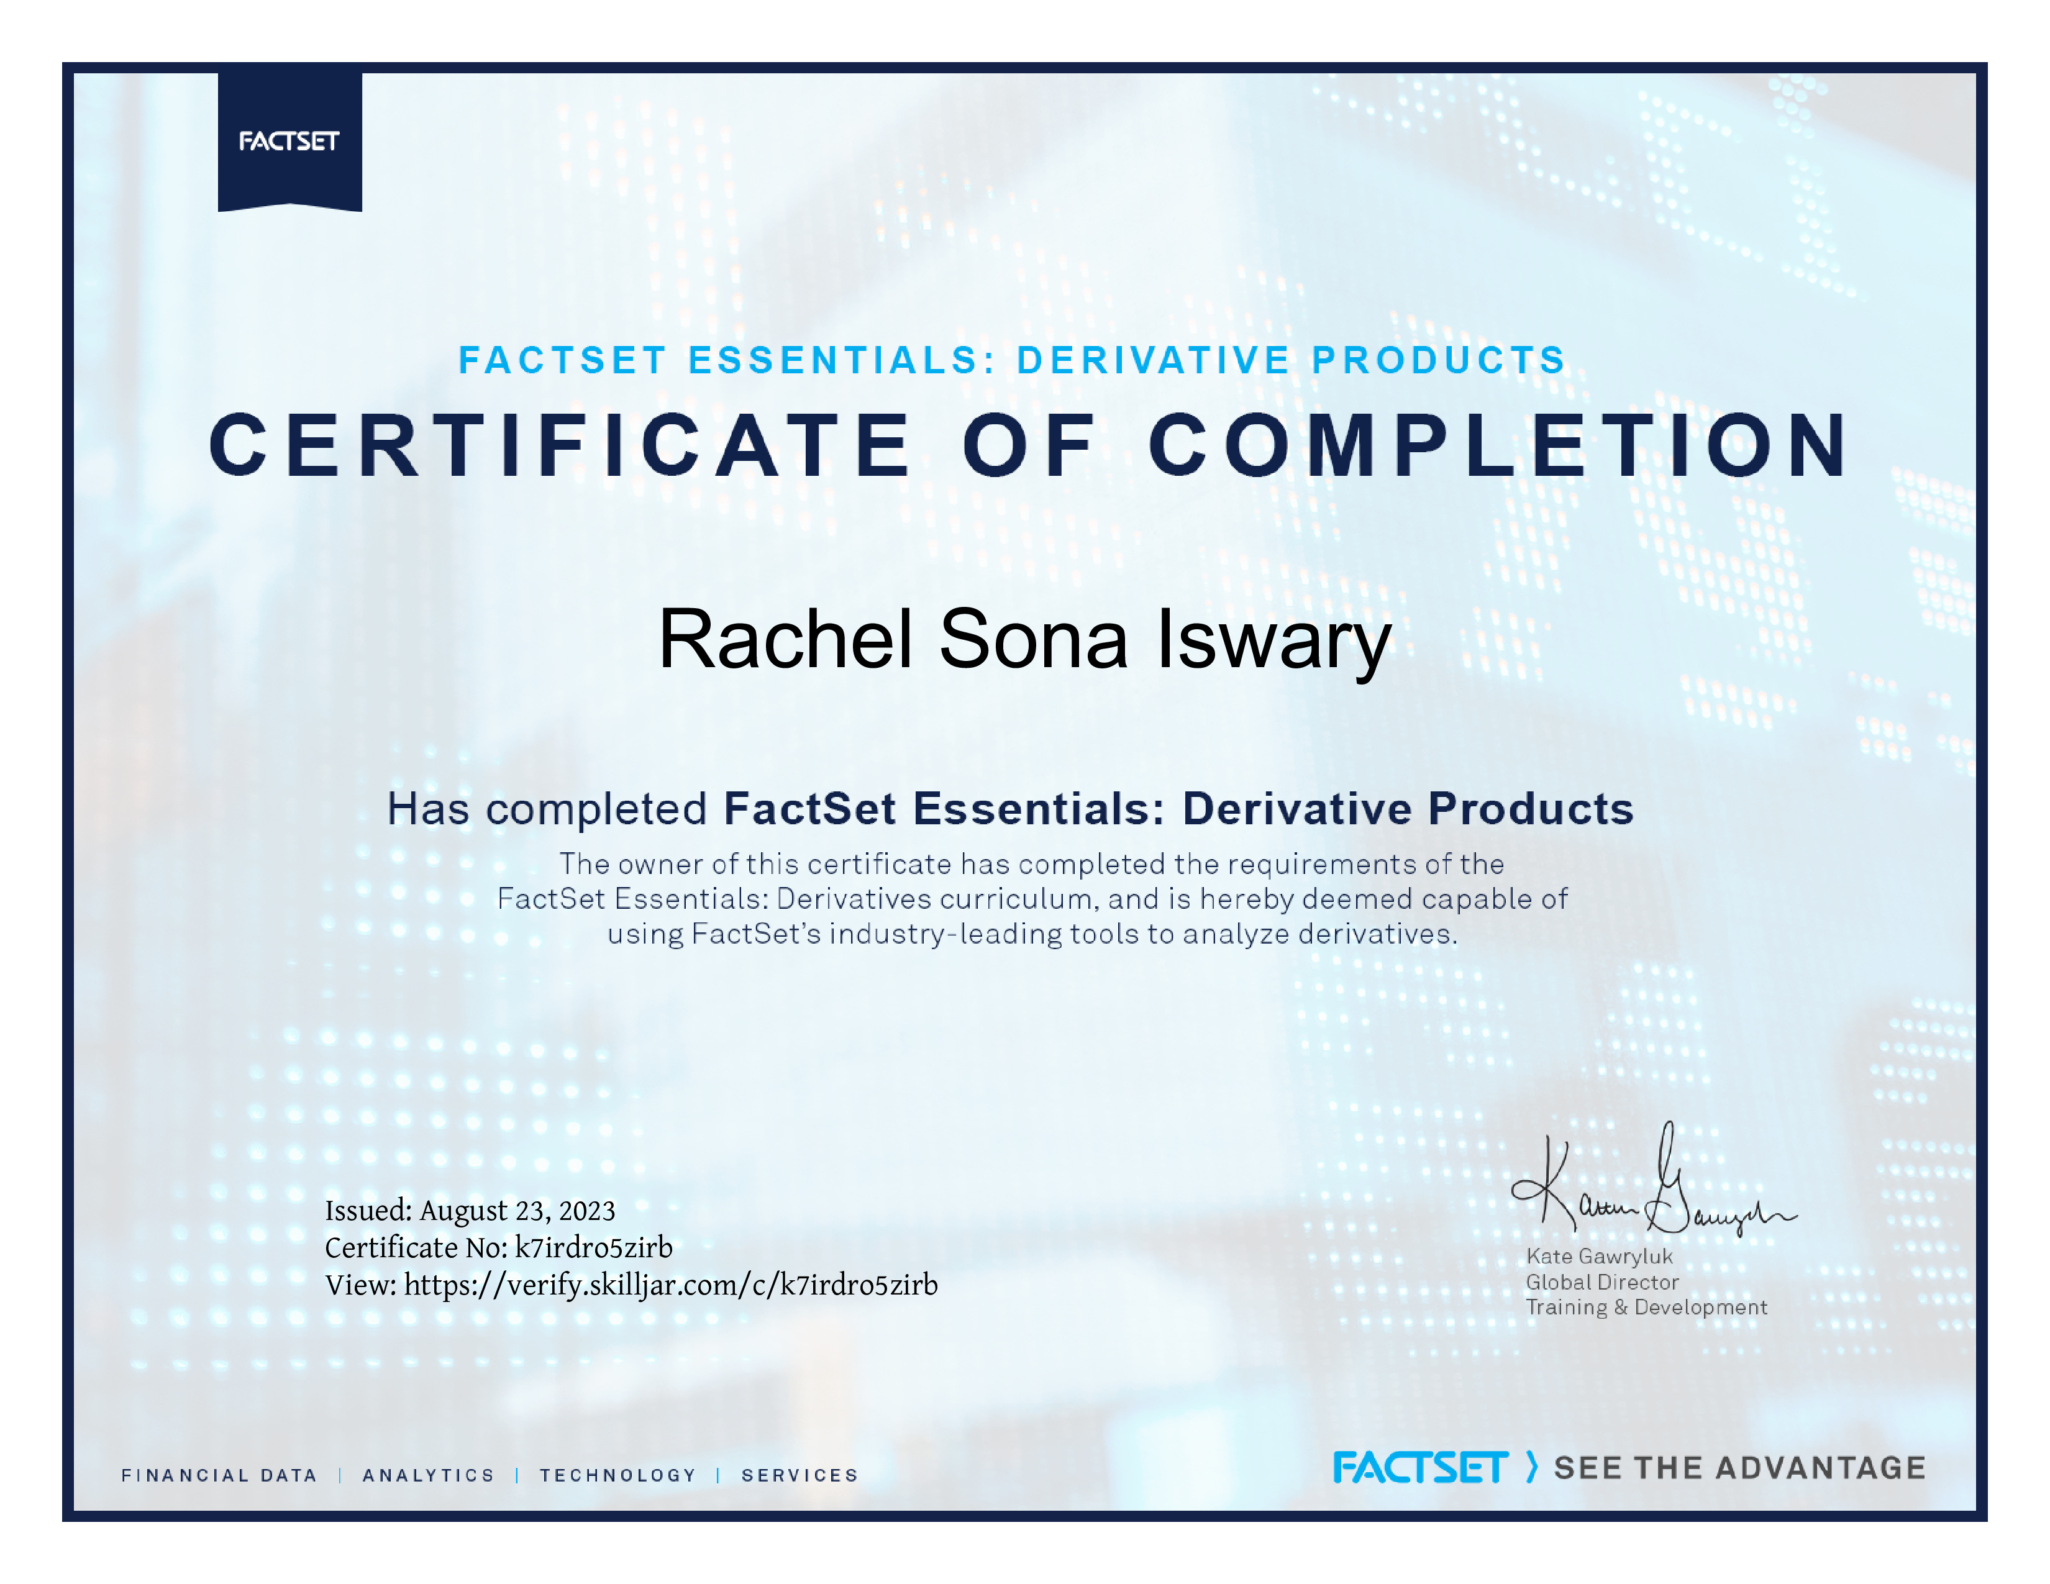Click the SEE THE ADVANTAGE tagline
The image size is (2050, 1584).
point(1740,1468)
